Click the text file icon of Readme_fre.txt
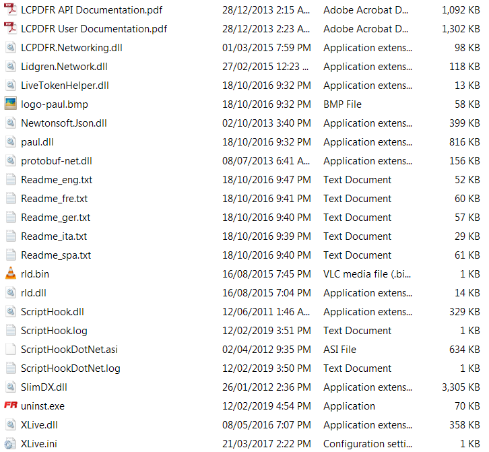489x452 pixels. point(10,199)
